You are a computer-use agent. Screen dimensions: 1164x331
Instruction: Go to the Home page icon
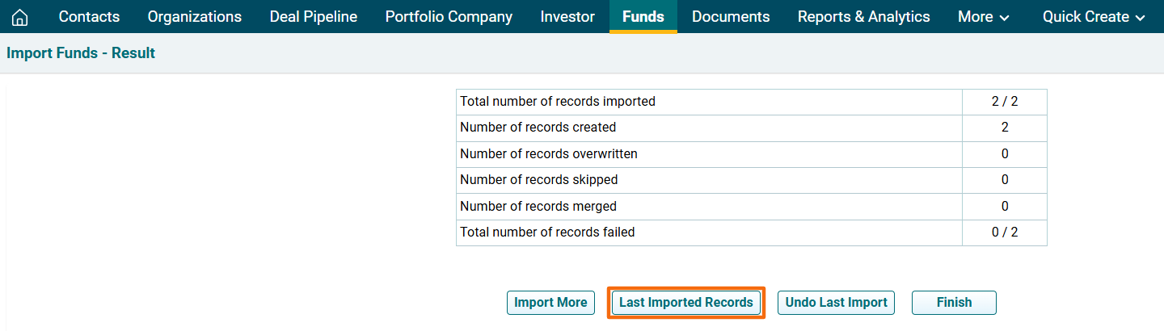point(19,17)
